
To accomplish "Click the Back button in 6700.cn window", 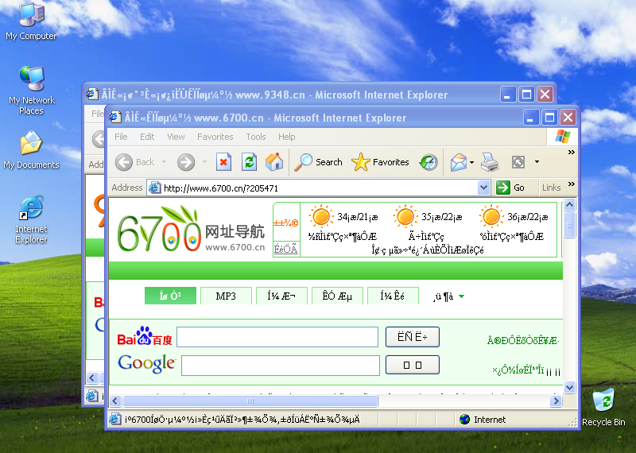I will point(135,162).
